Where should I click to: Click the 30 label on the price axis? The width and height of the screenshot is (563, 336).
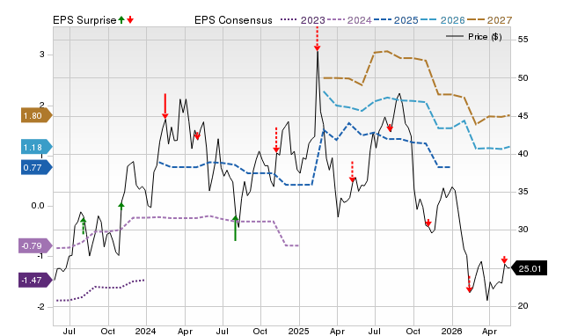[x=523, y=230]
